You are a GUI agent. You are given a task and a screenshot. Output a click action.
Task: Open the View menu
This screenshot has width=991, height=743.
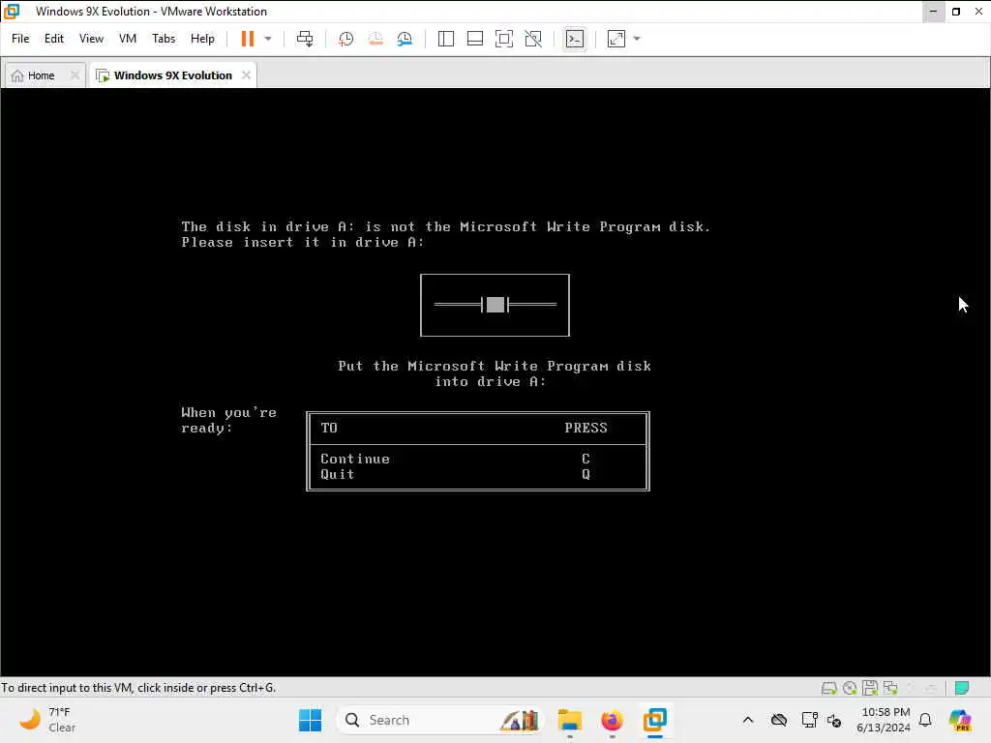(91, 39)
